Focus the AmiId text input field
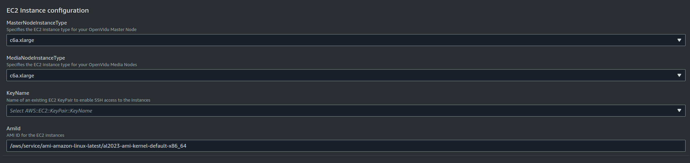This screenshot has height=163, width=690. 346,146
